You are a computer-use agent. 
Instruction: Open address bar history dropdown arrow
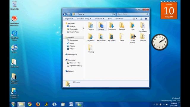pyautogui.click(x=111, y=14)
